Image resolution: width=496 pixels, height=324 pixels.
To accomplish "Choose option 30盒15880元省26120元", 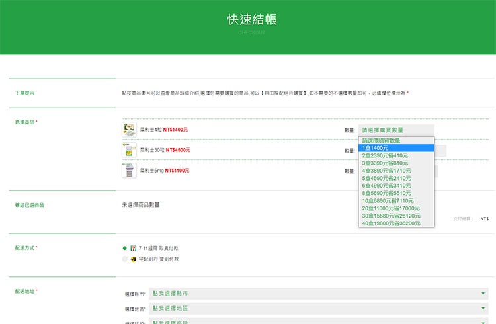I will 396,216.
